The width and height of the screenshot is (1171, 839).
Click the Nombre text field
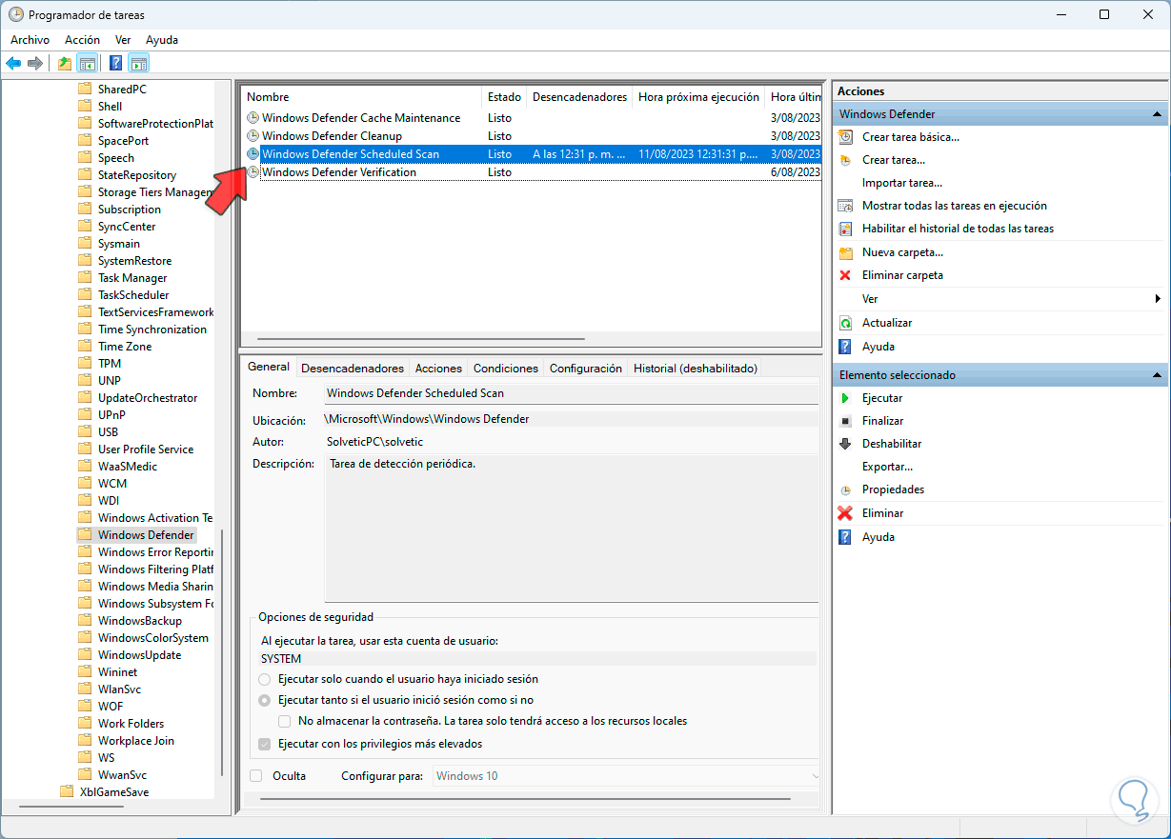(571, 393)
